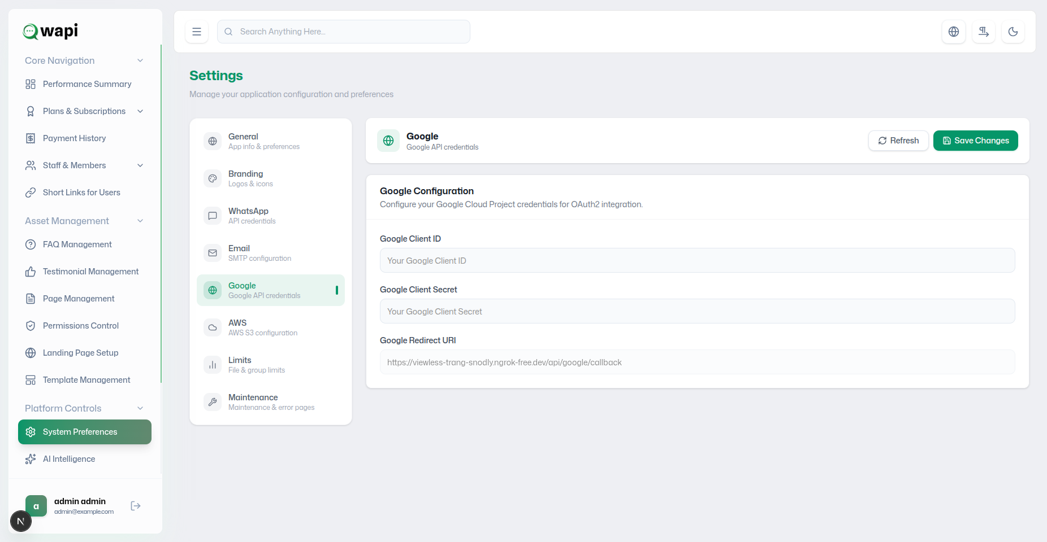Click the logout icon next to admin
This screenshot has height=542, width=1047.
coord(136,506)
